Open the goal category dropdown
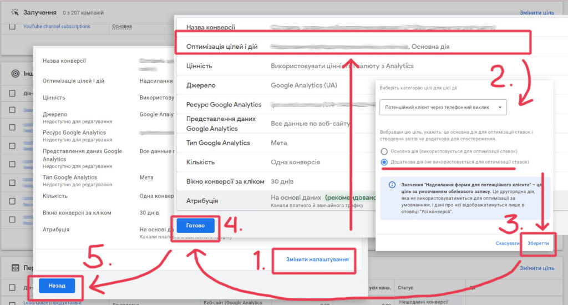Screen dimensions: 568x305 (443, 107)
